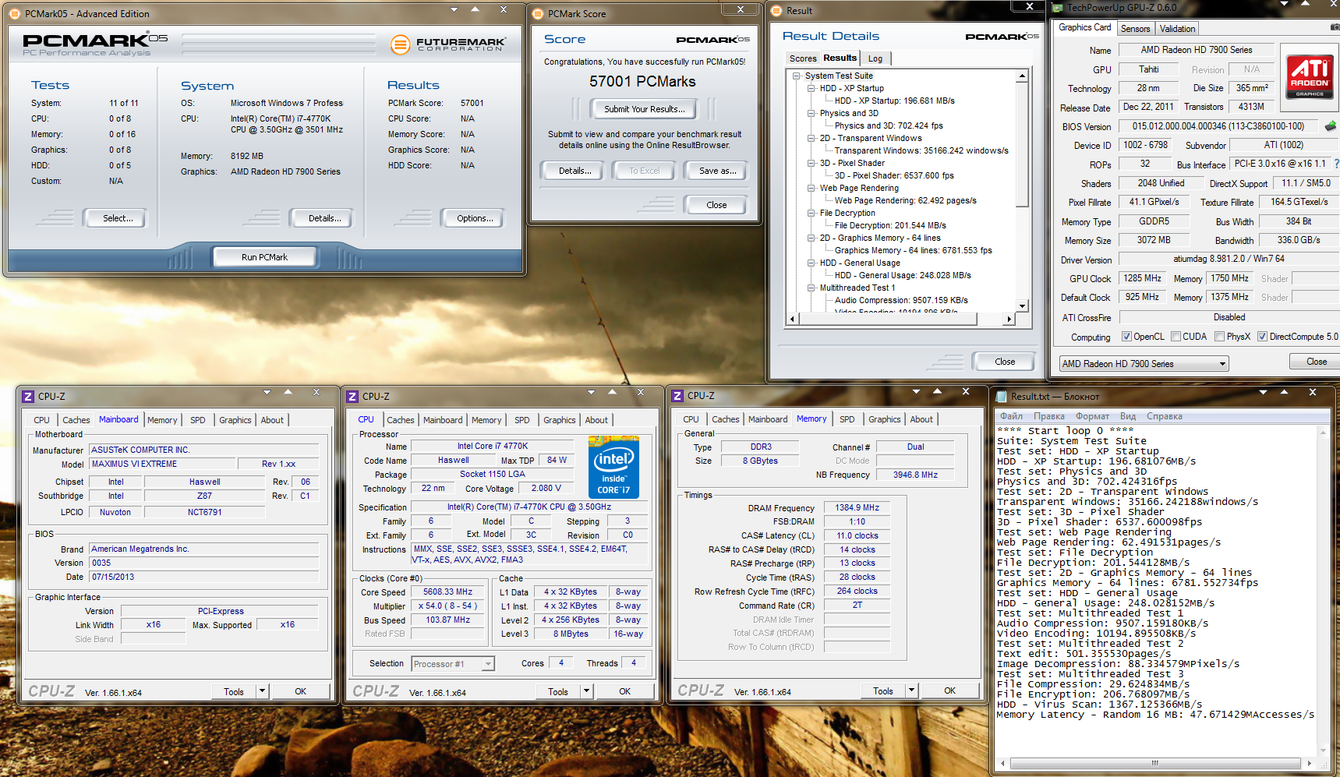Click the scroll-up arrow in the Results tree
This screenshot has height=777, width=1340.
[1022, 76]
